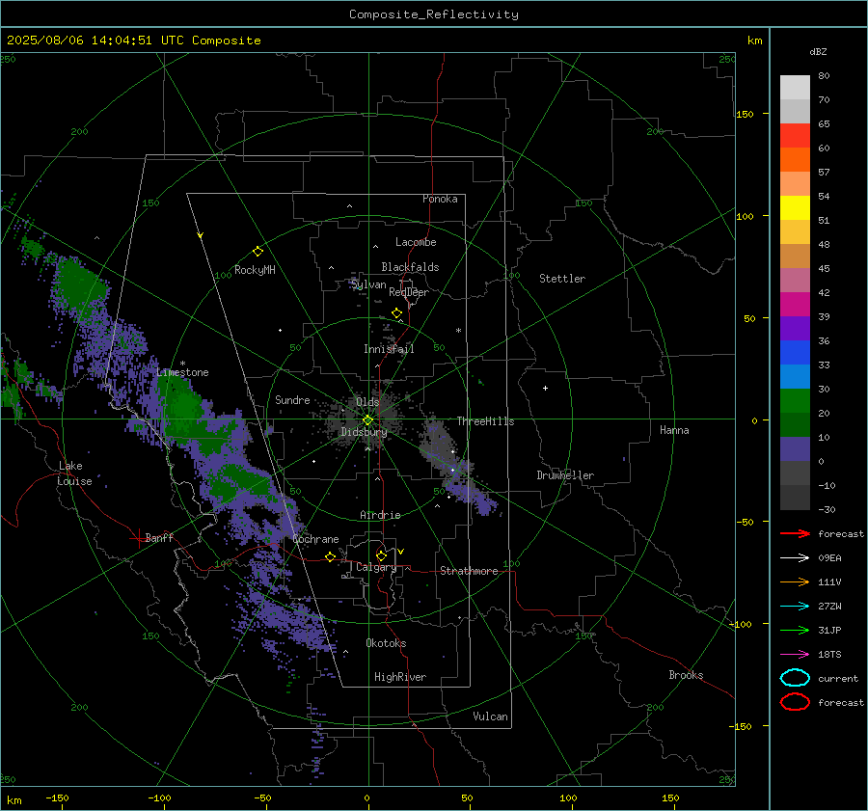The height and width of the screenshot is (811, 868).
Task: Click the yellow diamond marker near Cochrane
Action: pos(331,556)
